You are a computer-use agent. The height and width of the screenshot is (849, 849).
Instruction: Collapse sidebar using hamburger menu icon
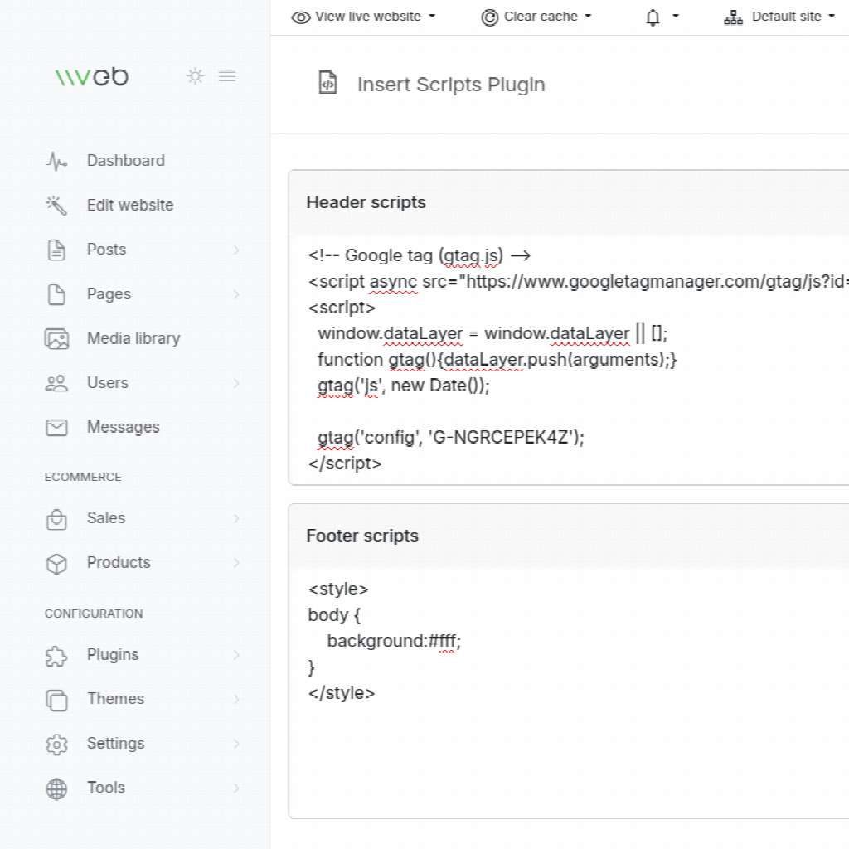[x=227, y=76]
